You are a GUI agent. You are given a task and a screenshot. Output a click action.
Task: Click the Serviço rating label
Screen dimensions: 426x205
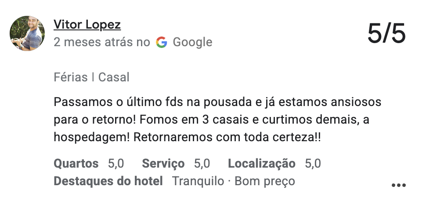click(163, 164)
